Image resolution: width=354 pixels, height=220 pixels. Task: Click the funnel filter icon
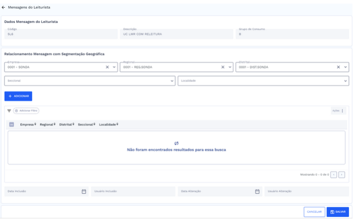[x=9, y=111]
